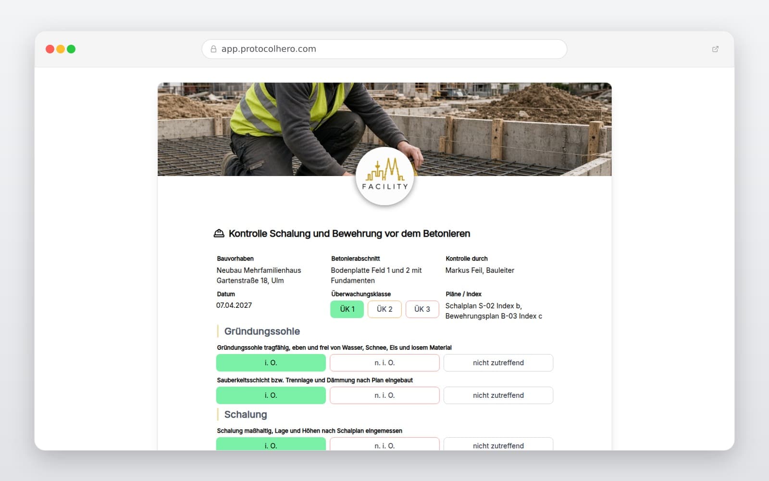Select Überwachungsklasse ÜK 1
This screenshot has width=769, height=481.
point(347,309)
